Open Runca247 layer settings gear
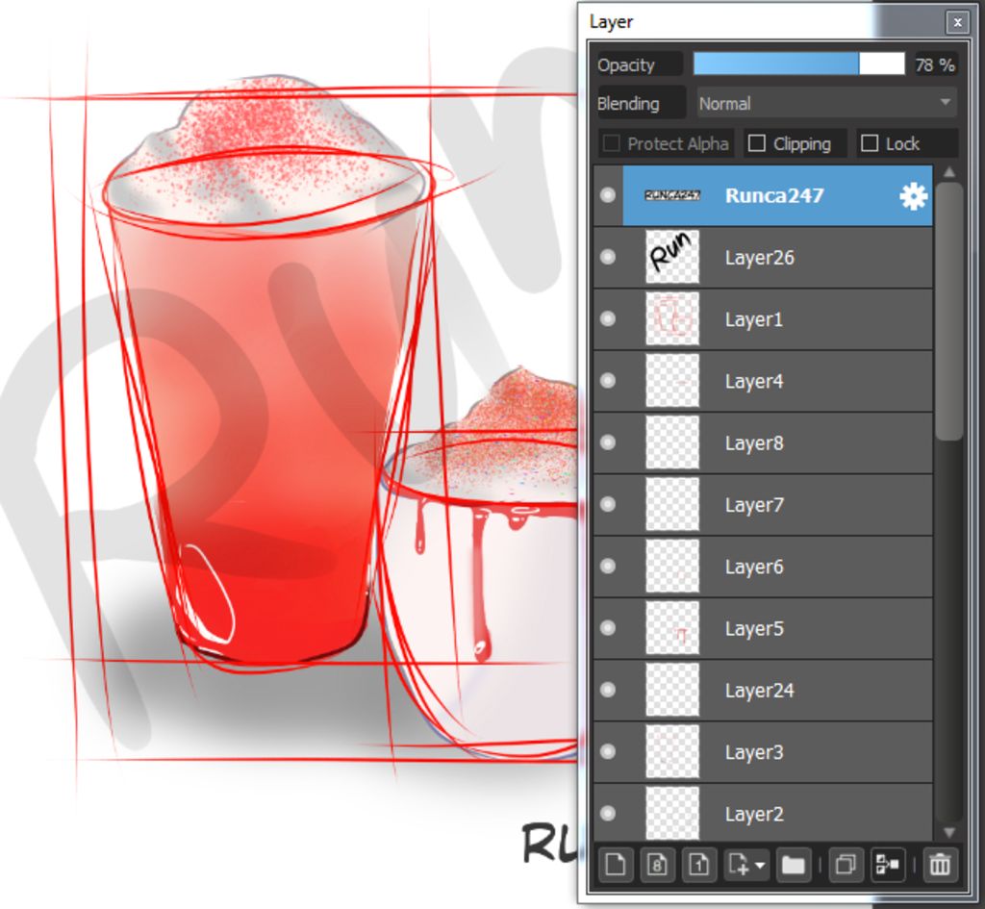 913,196
